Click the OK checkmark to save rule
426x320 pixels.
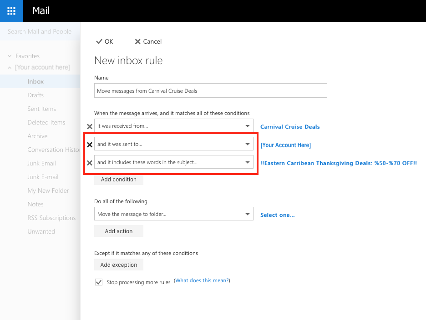[x=99, y=41]
